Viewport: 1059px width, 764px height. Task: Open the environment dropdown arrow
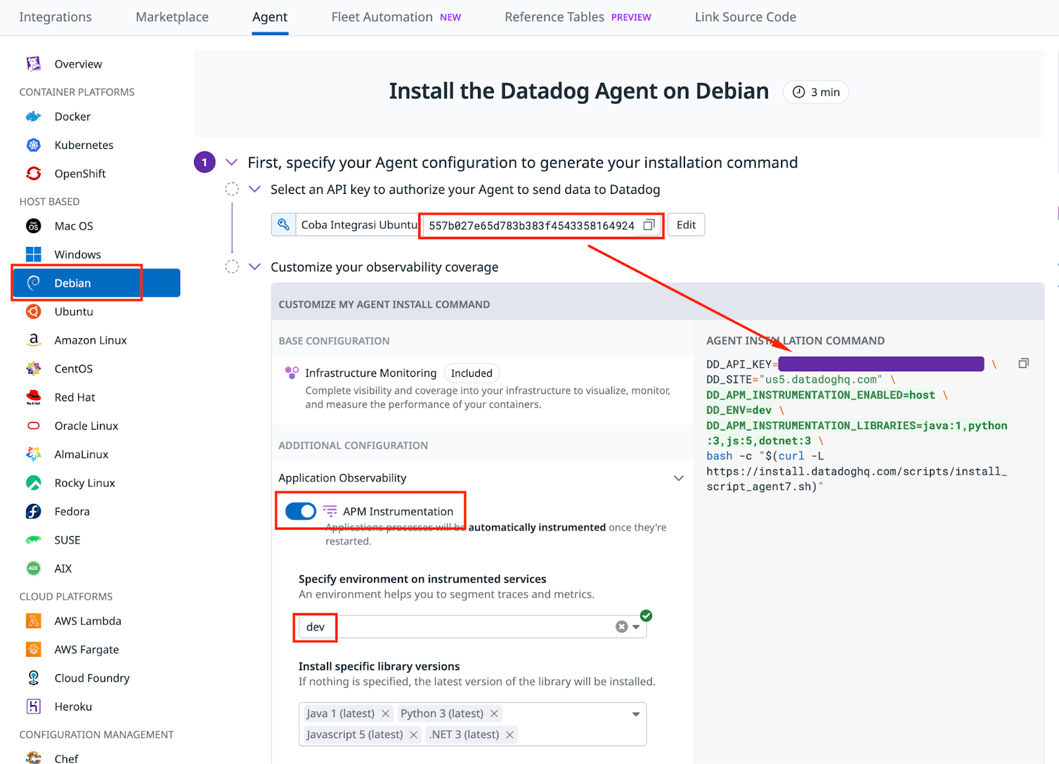[x=636, y=627]
